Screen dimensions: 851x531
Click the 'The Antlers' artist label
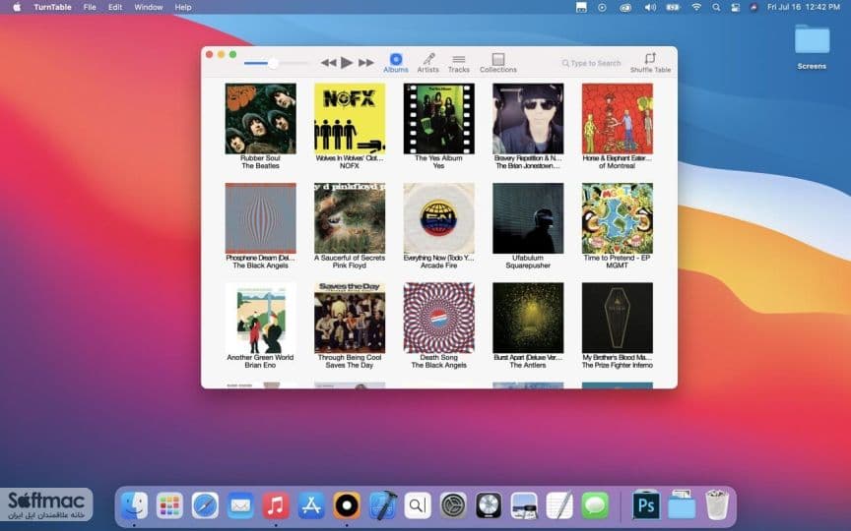[x=528, y=365]
